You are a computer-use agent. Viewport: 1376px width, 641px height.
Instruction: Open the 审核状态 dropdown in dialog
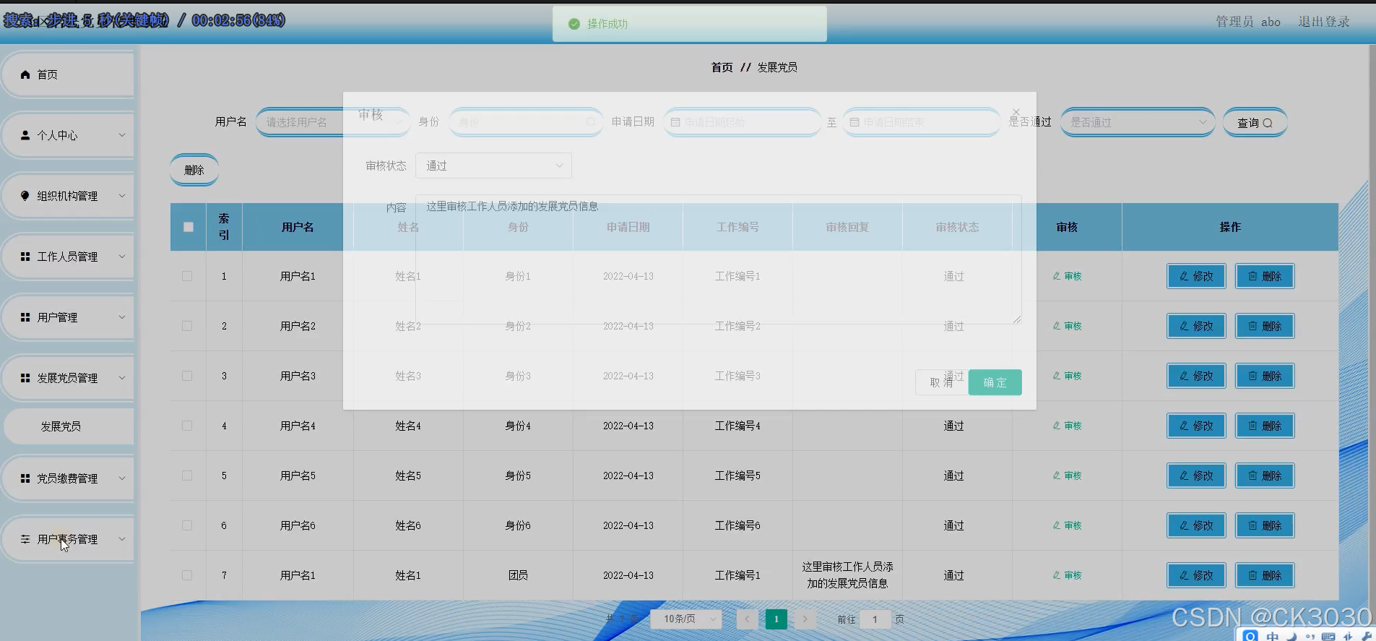493,165
